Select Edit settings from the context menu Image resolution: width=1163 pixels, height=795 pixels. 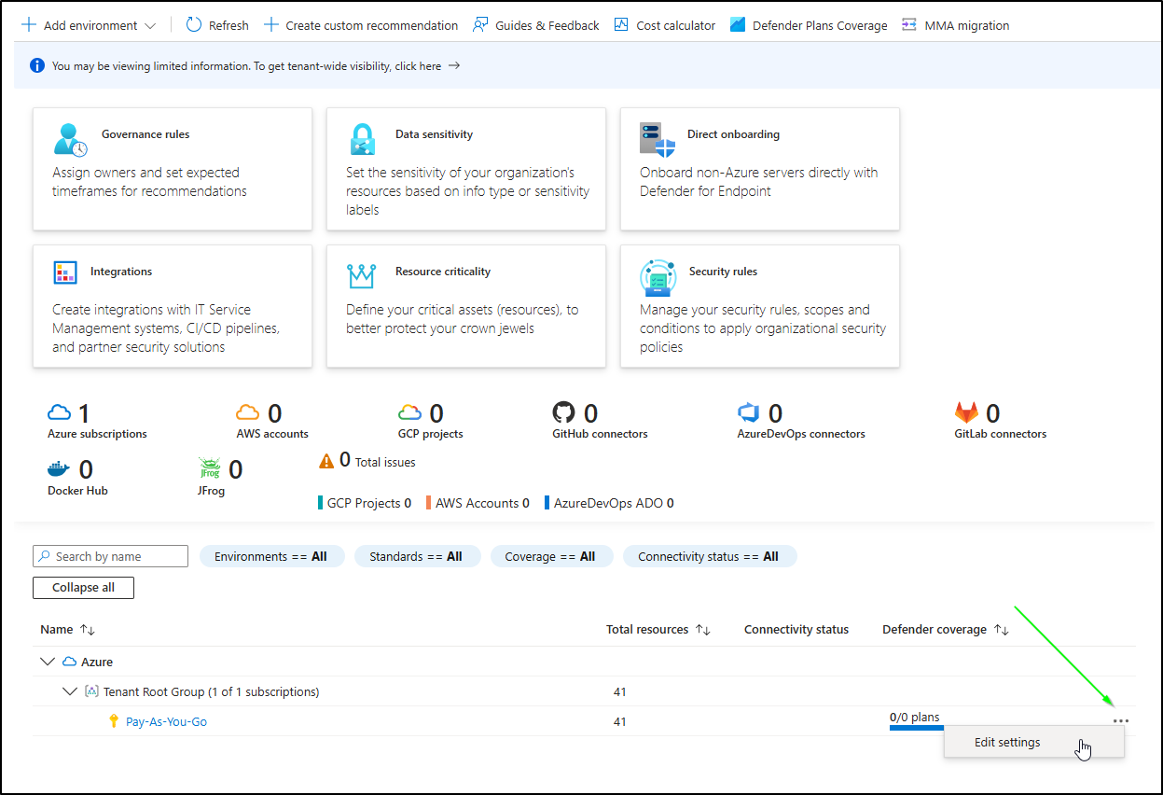(1034, 743)
